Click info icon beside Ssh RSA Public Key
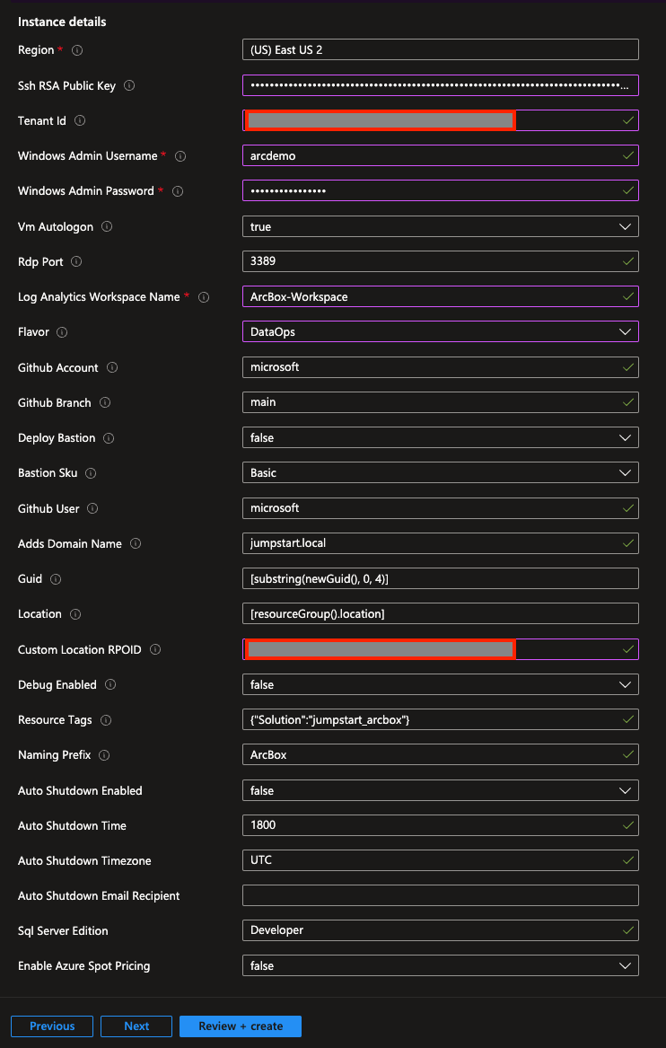 coord(129,85)
